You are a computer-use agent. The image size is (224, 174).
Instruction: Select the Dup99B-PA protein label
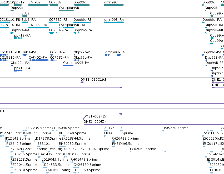point(214,58)
